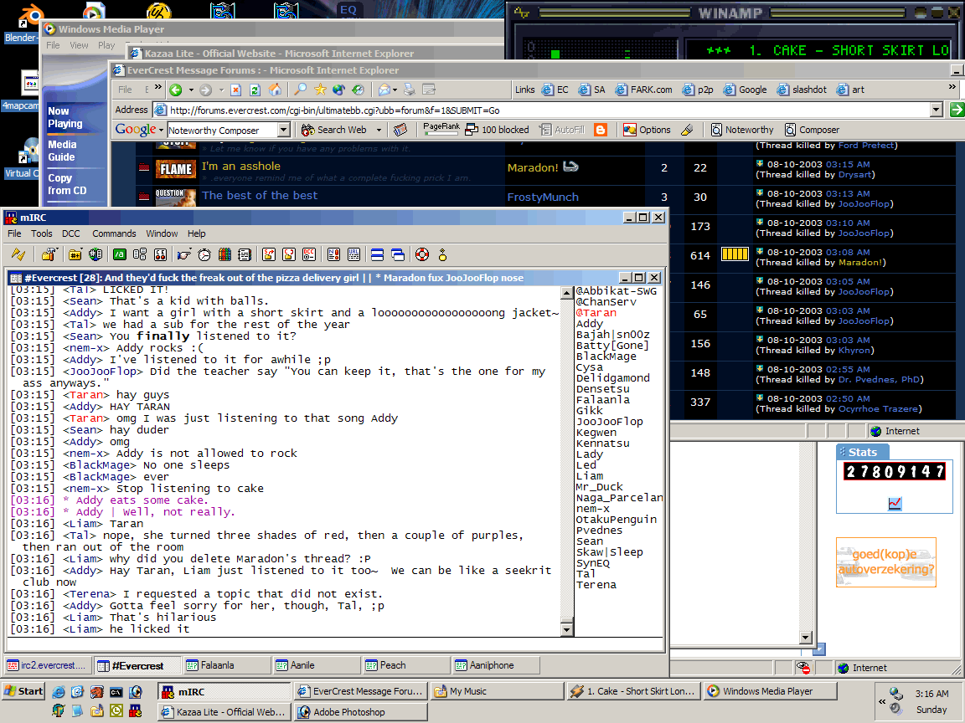This screenshot has width=965, height=723.
Task: Expand hidden IE menu items chevron
Action: pos(158,87)
